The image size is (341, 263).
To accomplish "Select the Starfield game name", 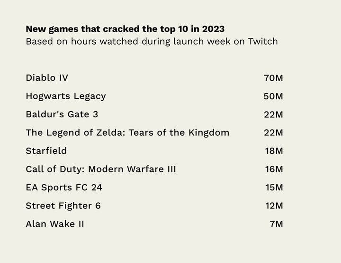I will [x=46, y=150].
